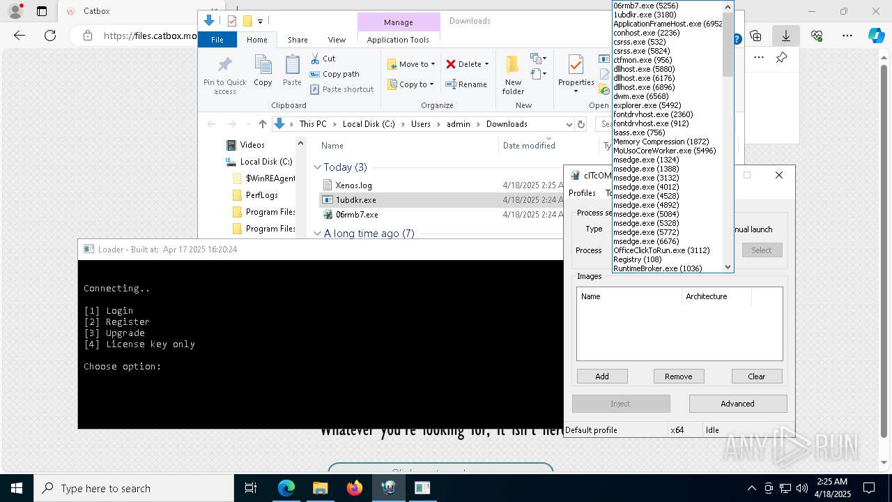Open Task View on taskbar
This screenshot has width=892, height=502.
click(251, 488)
